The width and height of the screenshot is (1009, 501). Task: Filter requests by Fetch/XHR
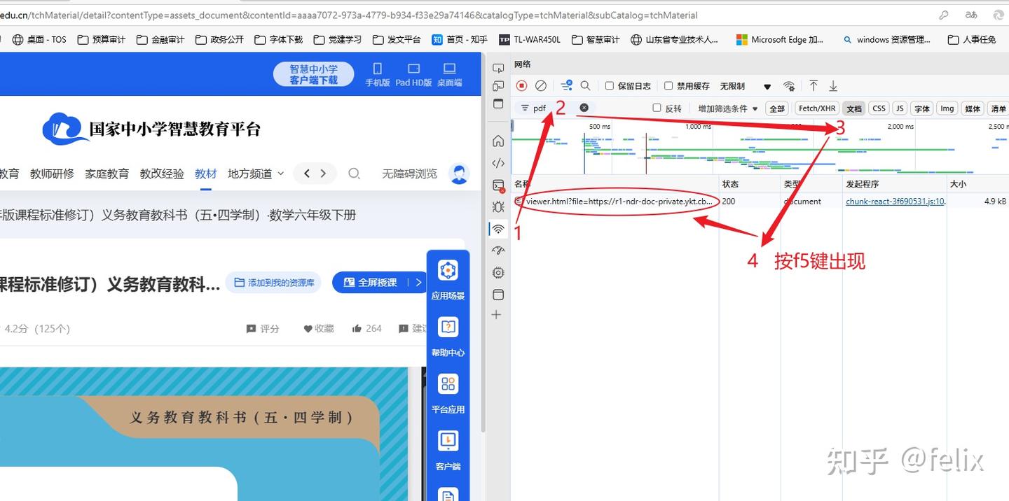coord(817,108)
